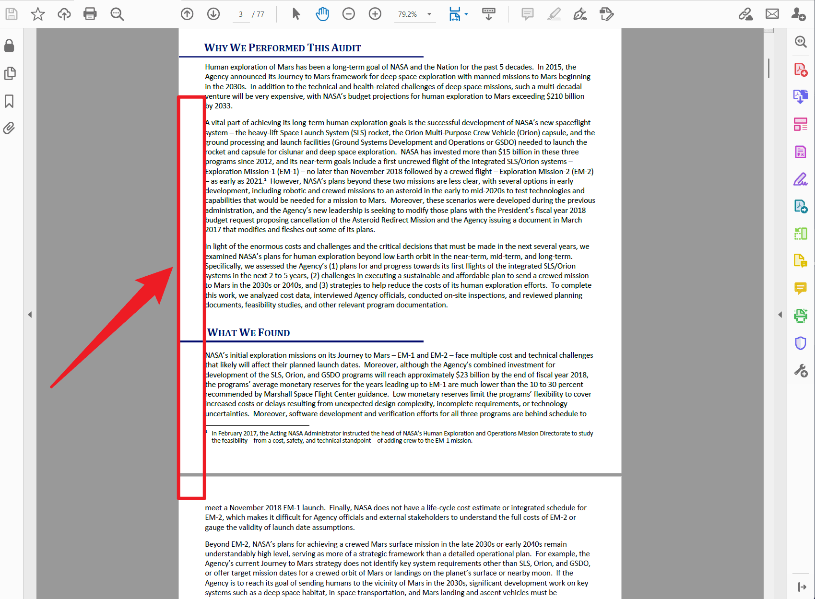815x599 pixels.
Task: Zoom out with the minus button
Action: click(x=349, y=14)
